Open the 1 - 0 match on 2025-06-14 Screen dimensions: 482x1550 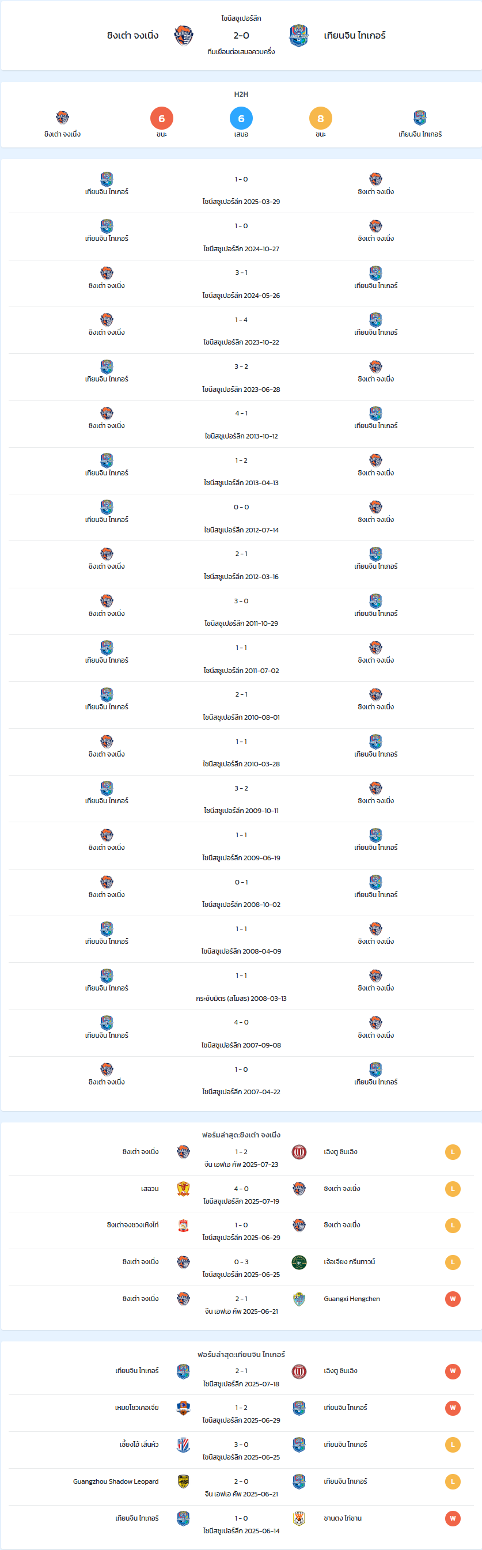click(x=241, y=1524)
